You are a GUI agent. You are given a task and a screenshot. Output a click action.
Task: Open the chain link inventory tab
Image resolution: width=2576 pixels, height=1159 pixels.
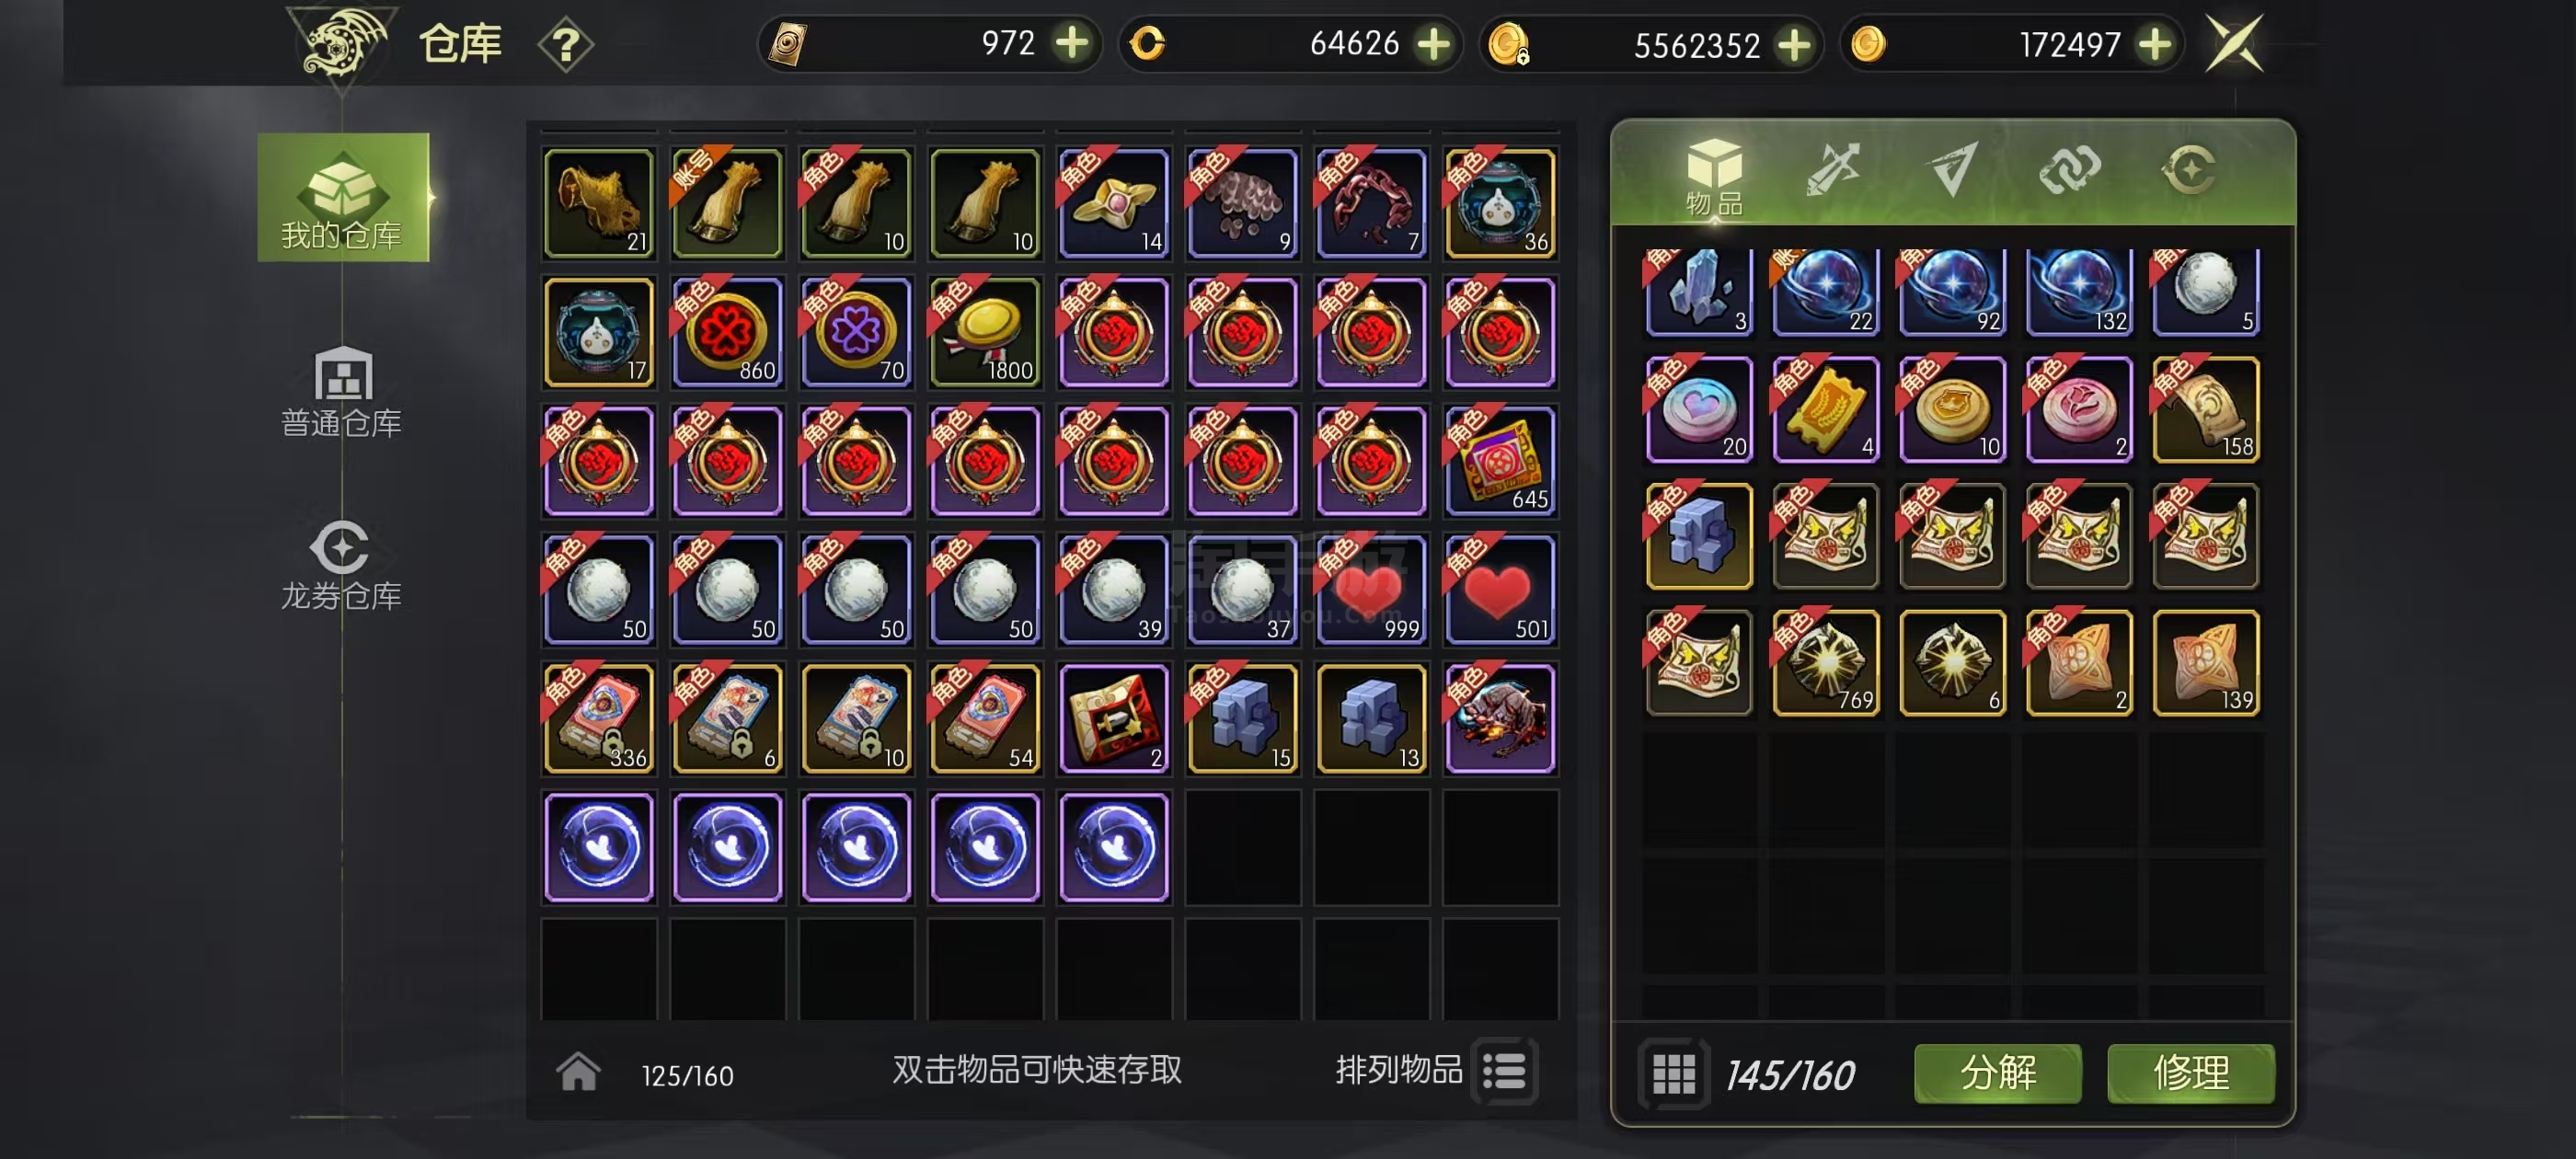click(2069, 169)
